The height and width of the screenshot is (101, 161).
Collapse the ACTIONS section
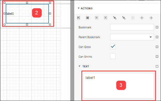(79, 8)
